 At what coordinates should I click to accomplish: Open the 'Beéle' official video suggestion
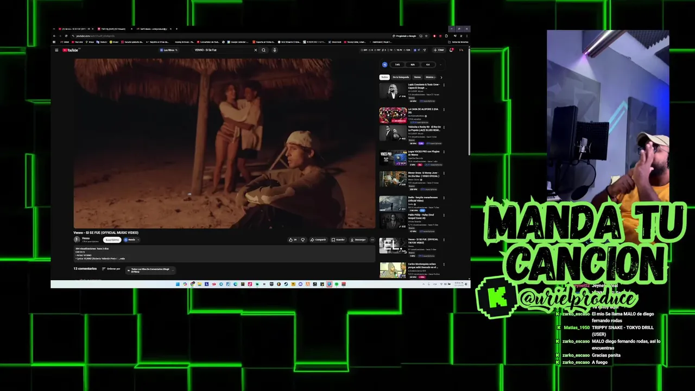393,203
